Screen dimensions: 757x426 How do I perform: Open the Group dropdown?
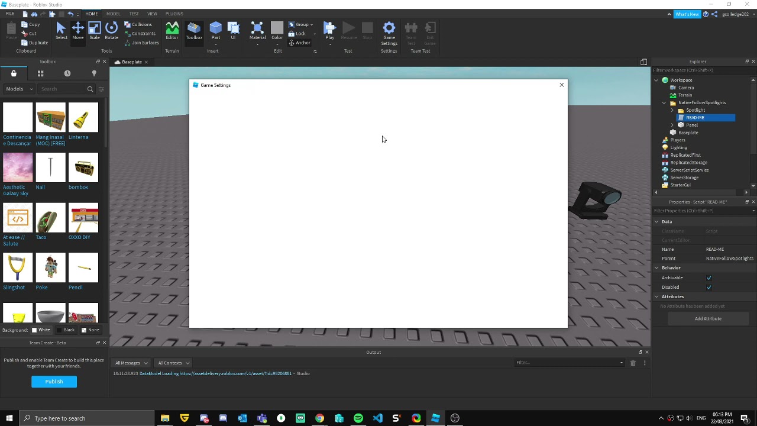click(x=301, y=25)
